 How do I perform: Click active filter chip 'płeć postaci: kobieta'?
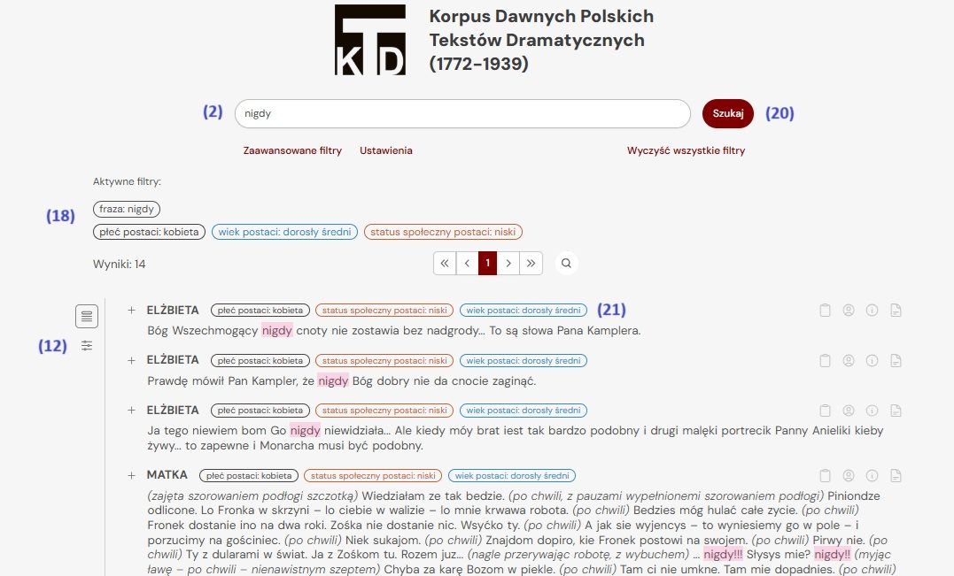[149, 232]
